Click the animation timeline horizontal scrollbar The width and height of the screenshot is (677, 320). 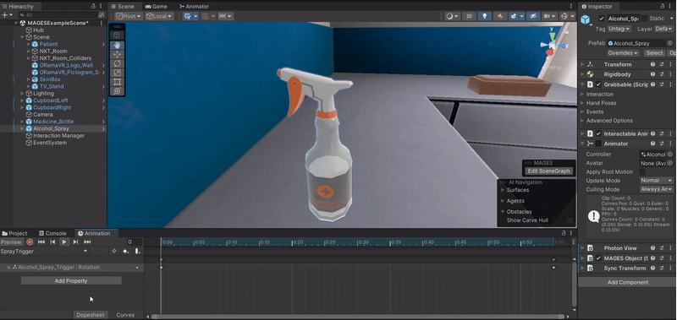pos(358,317)
